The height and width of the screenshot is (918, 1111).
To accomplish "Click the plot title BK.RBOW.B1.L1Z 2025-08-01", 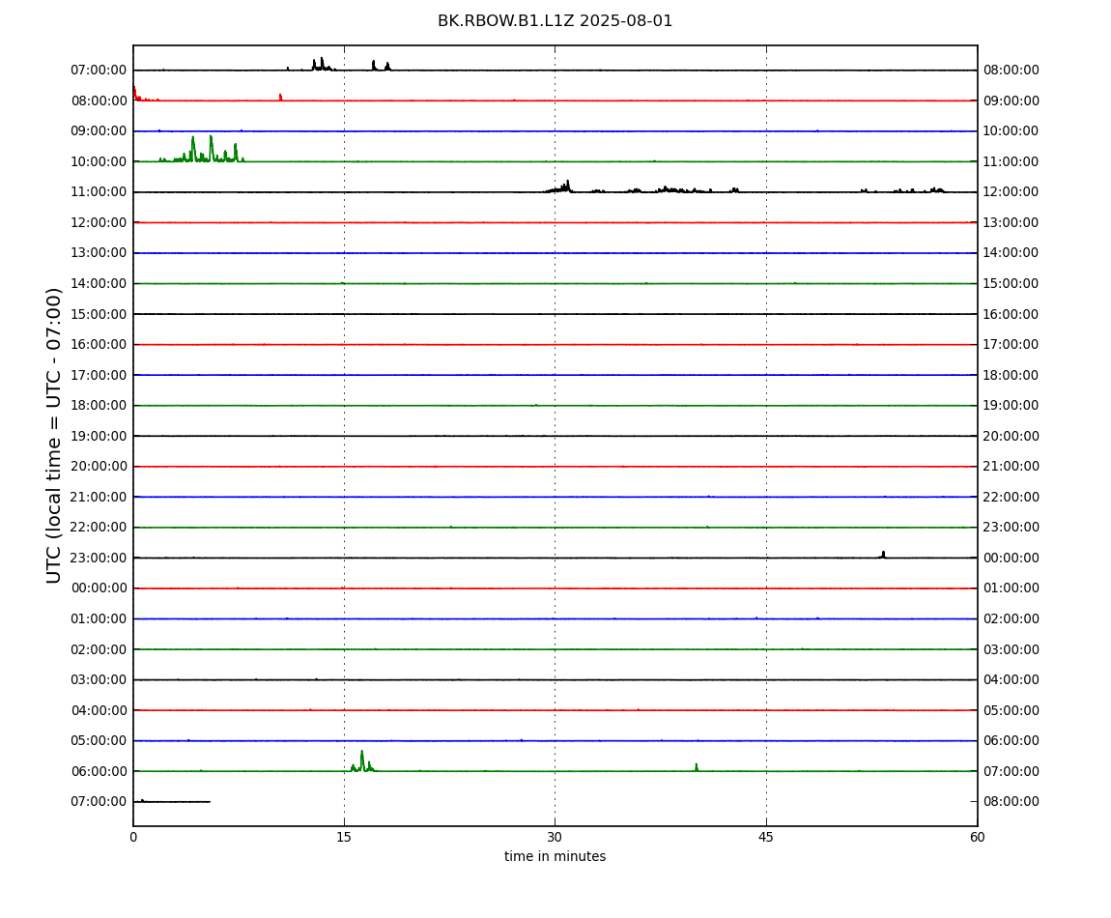I will [x=555, y=21].
